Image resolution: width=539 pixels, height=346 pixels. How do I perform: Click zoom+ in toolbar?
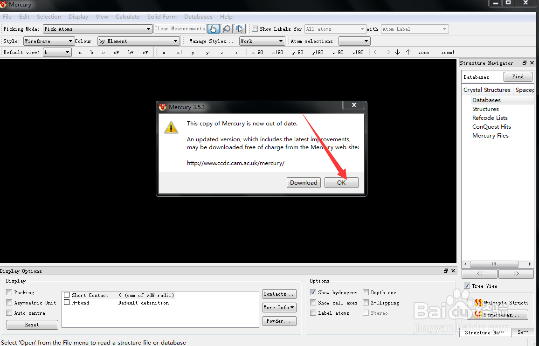click(448, 53)
